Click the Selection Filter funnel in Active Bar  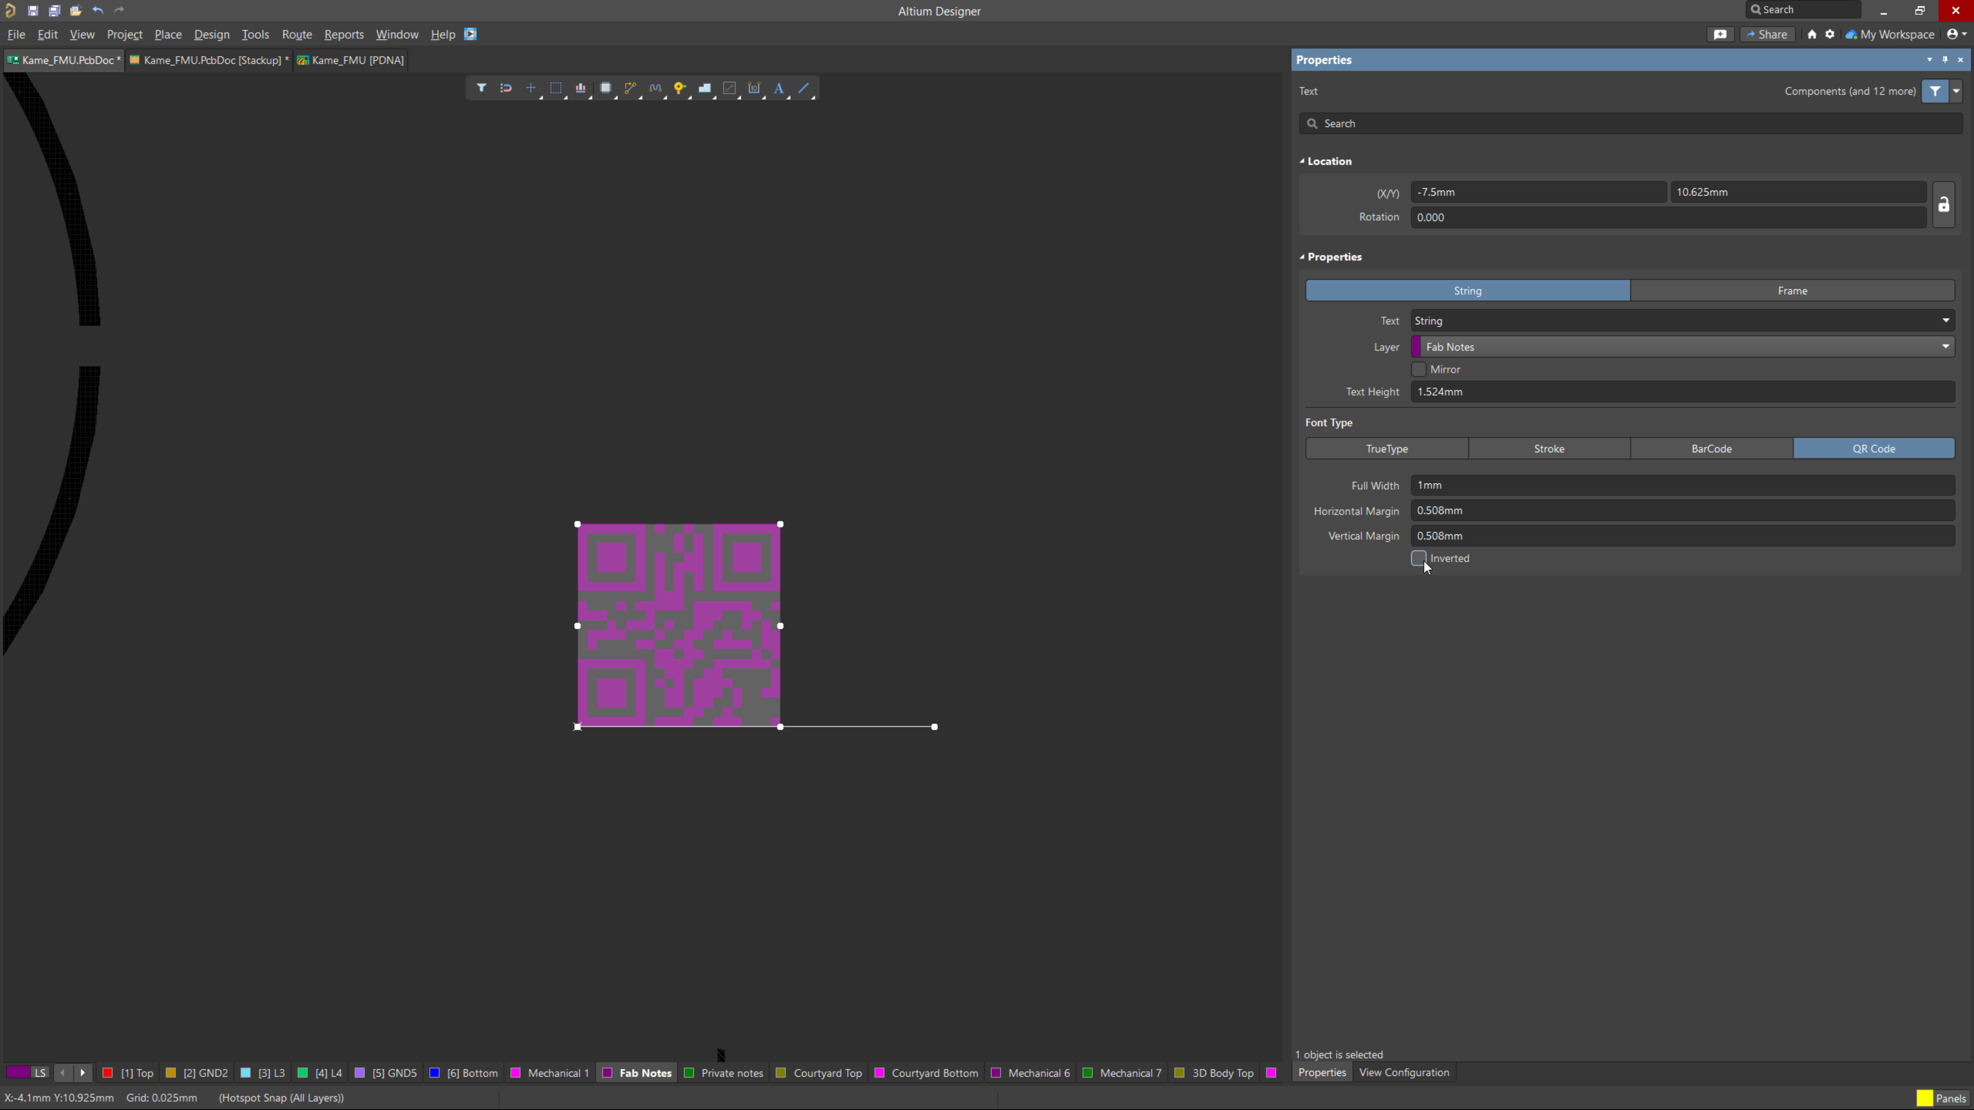pos(481,88)
